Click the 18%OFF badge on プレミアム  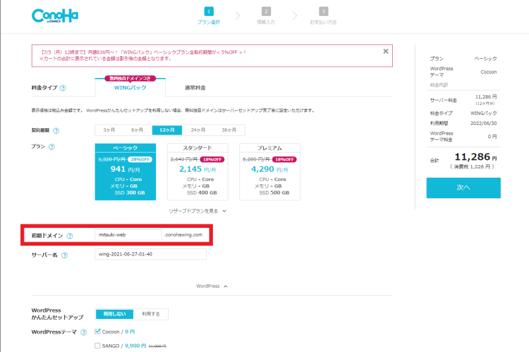tap(284, 159)
